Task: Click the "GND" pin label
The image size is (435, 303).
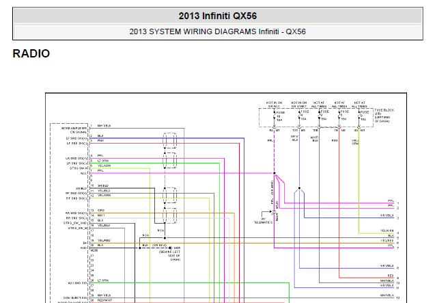Action: tap(83, 248)
